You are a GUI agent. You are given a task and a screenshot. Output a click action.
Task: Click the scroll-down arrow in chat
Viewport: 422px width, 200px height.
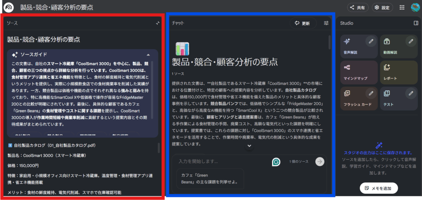[249, 146]
